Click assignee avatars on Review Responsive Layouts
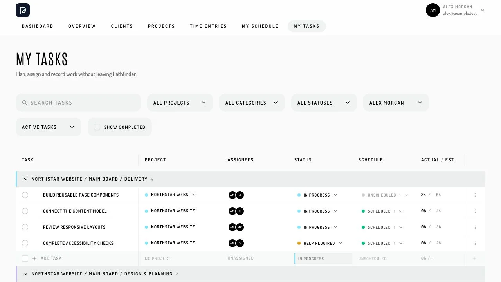Image resolution: width=501 pixels, height=282 pixels. click(x=236, y=227)
